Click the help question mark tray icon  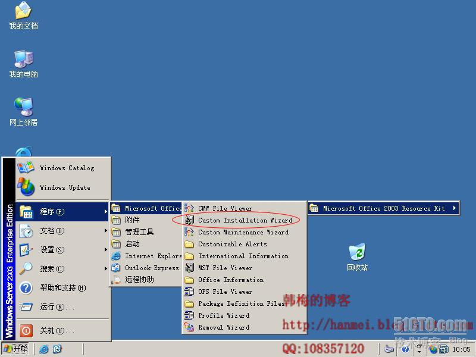pyautogui.click(x=405, y=349)
